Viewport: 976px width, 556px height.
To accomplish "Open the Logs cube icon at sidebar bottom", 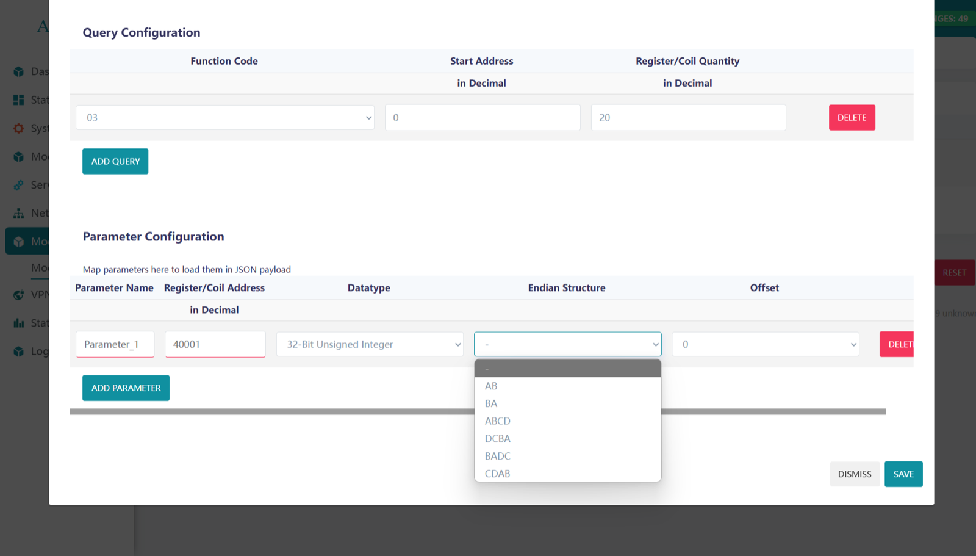I will tap(19, 351).
